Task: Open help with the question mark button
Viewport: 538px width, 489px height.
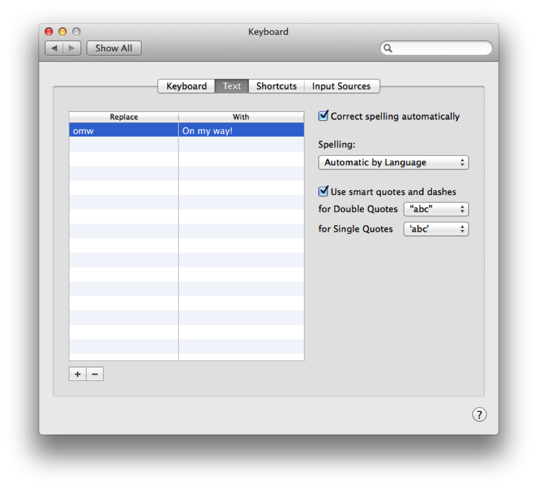Action: (479, 414)
